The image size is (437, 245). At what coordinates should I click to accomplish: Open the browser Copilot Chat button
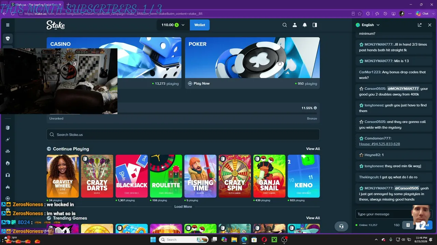pos(422,14)
